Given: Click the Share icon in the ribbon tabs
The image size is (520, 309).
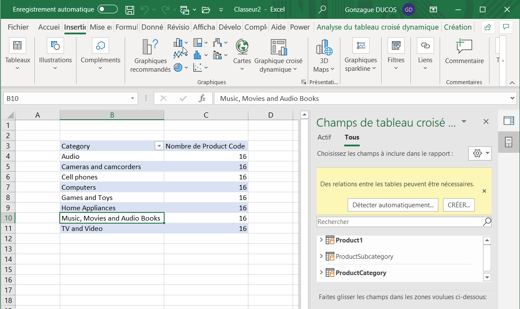Looking at the screenshot, I should coord(488,27).
